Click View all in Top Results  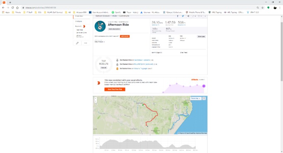pos(103,68)
